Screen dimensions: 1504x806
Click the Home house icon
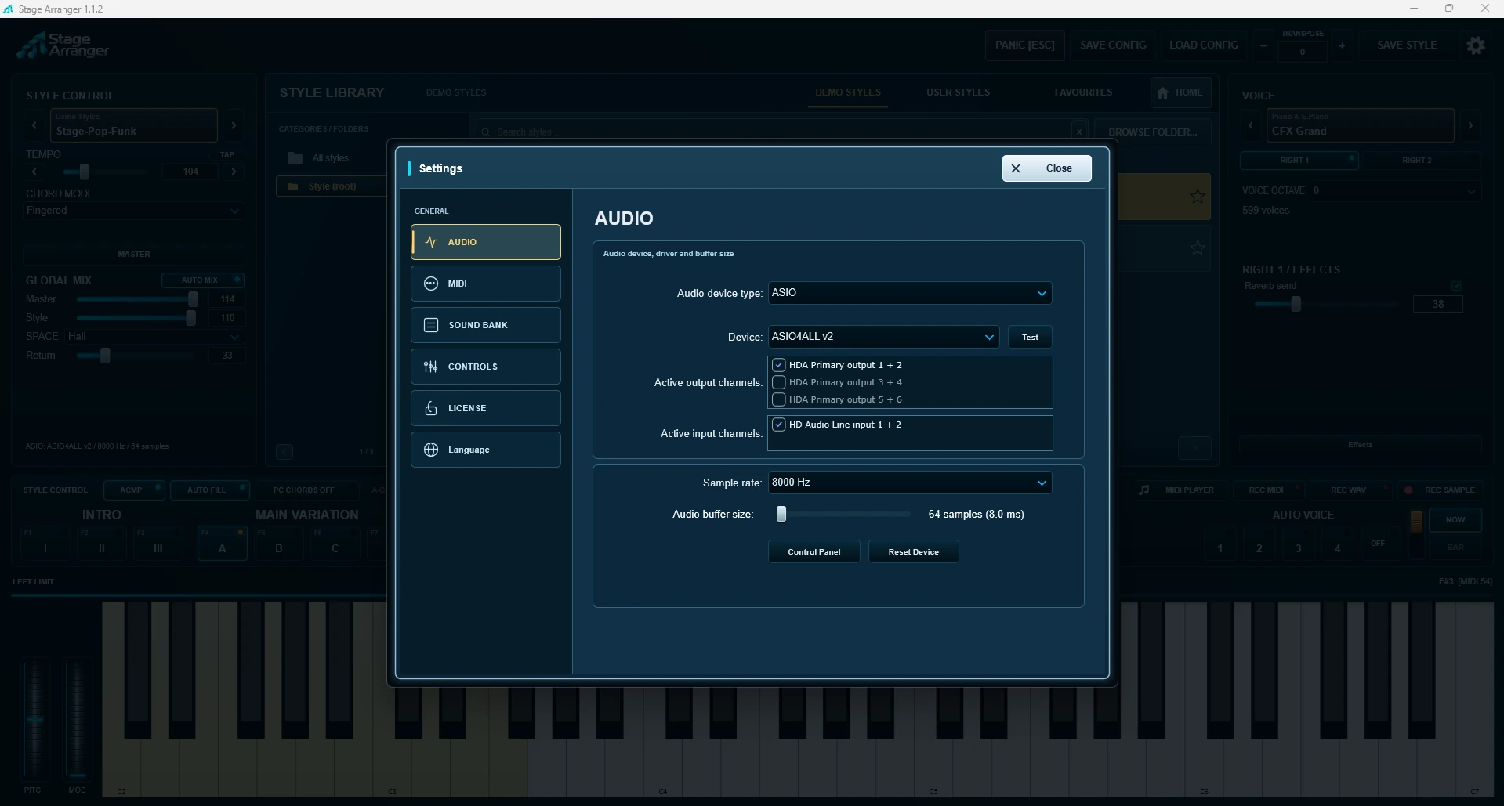coord(1162,92)
